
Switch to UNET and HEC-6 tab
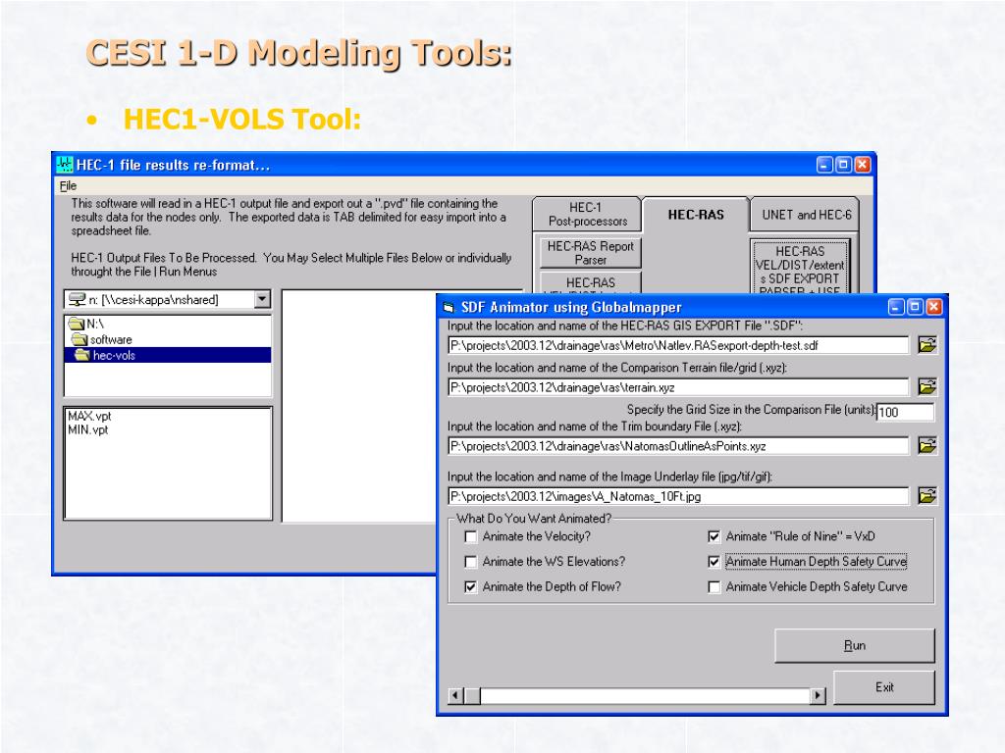[806, 215]
